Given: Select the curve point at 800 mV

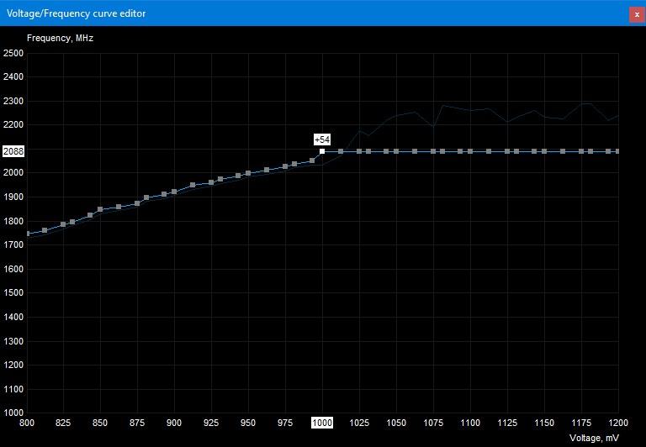Looking at the screenshot, I should tap(28, 234).
